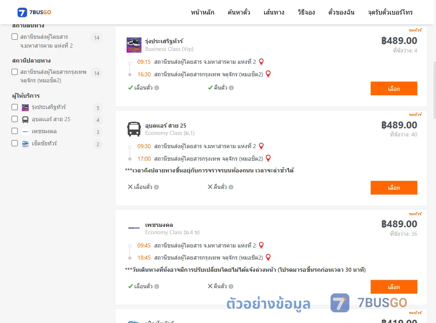Click the เพชรมงคล logo on its trip card

134,228
